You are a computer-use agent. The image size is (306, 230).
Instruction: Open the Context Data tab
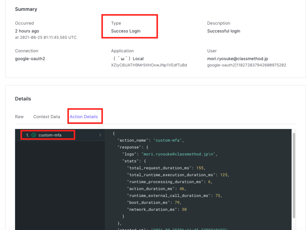pos(47,117)
